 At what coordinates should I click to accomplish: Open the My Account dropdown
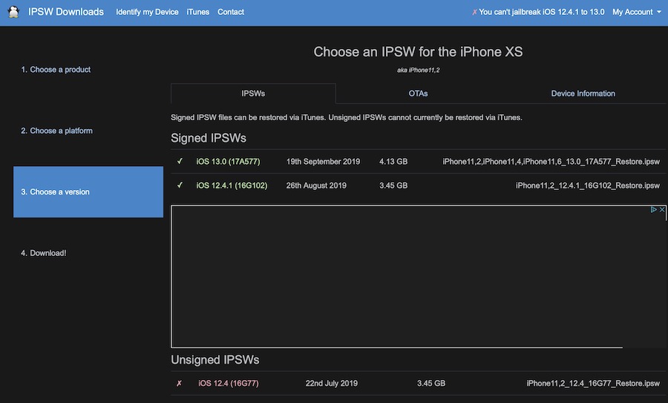[637, 12]
